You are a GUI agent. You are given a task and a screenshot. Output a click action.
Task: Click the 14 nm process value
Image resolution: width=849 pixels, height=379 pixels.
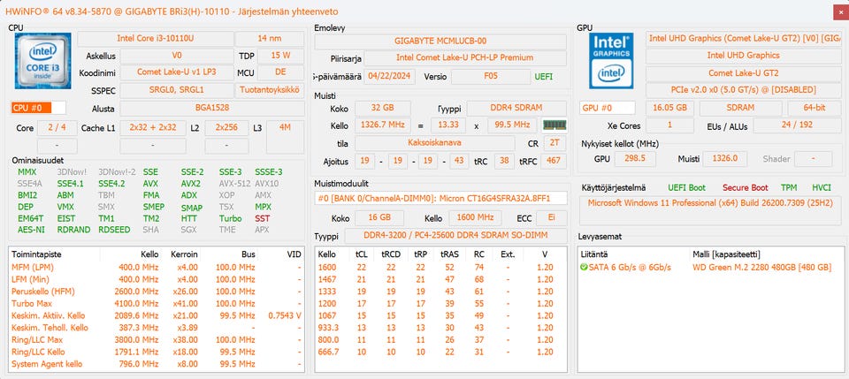[270, 38]
